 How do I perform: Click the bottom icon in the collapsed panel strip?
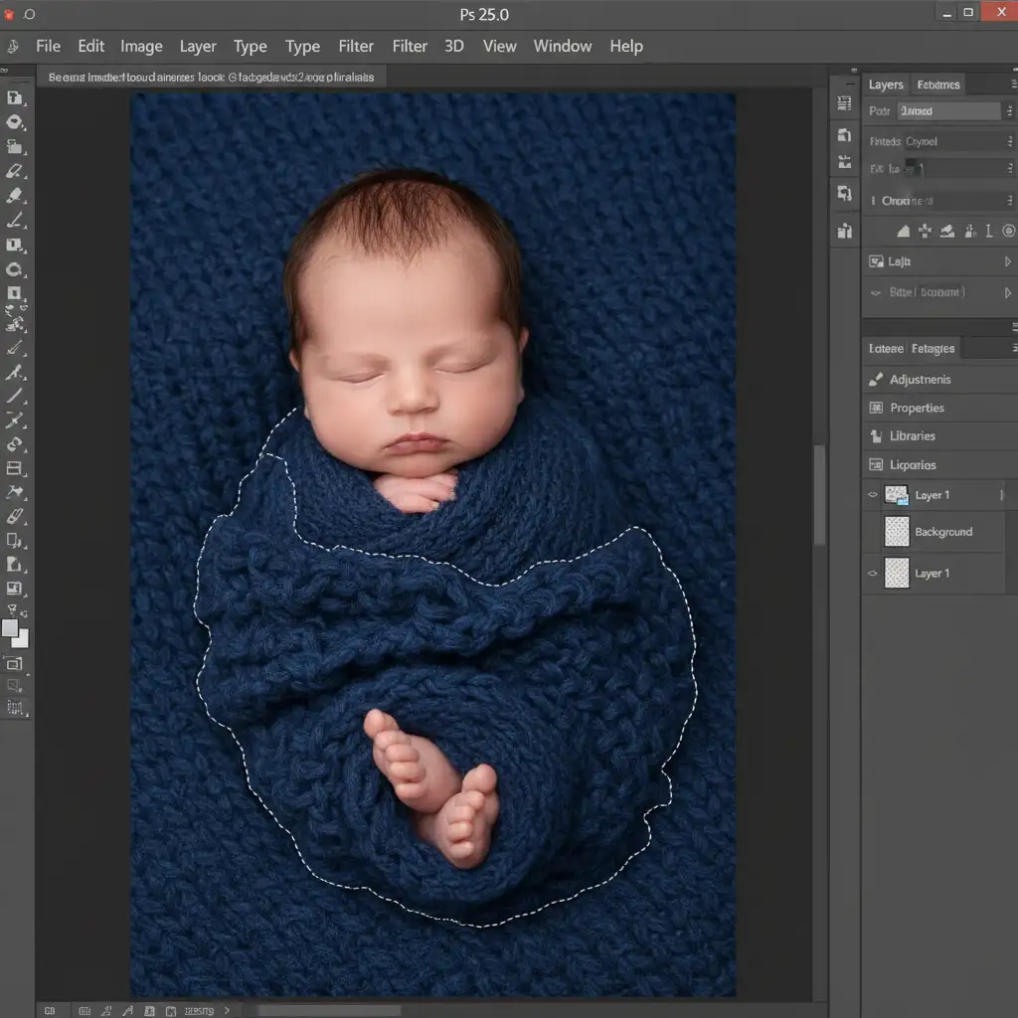[x=845, y=232]
